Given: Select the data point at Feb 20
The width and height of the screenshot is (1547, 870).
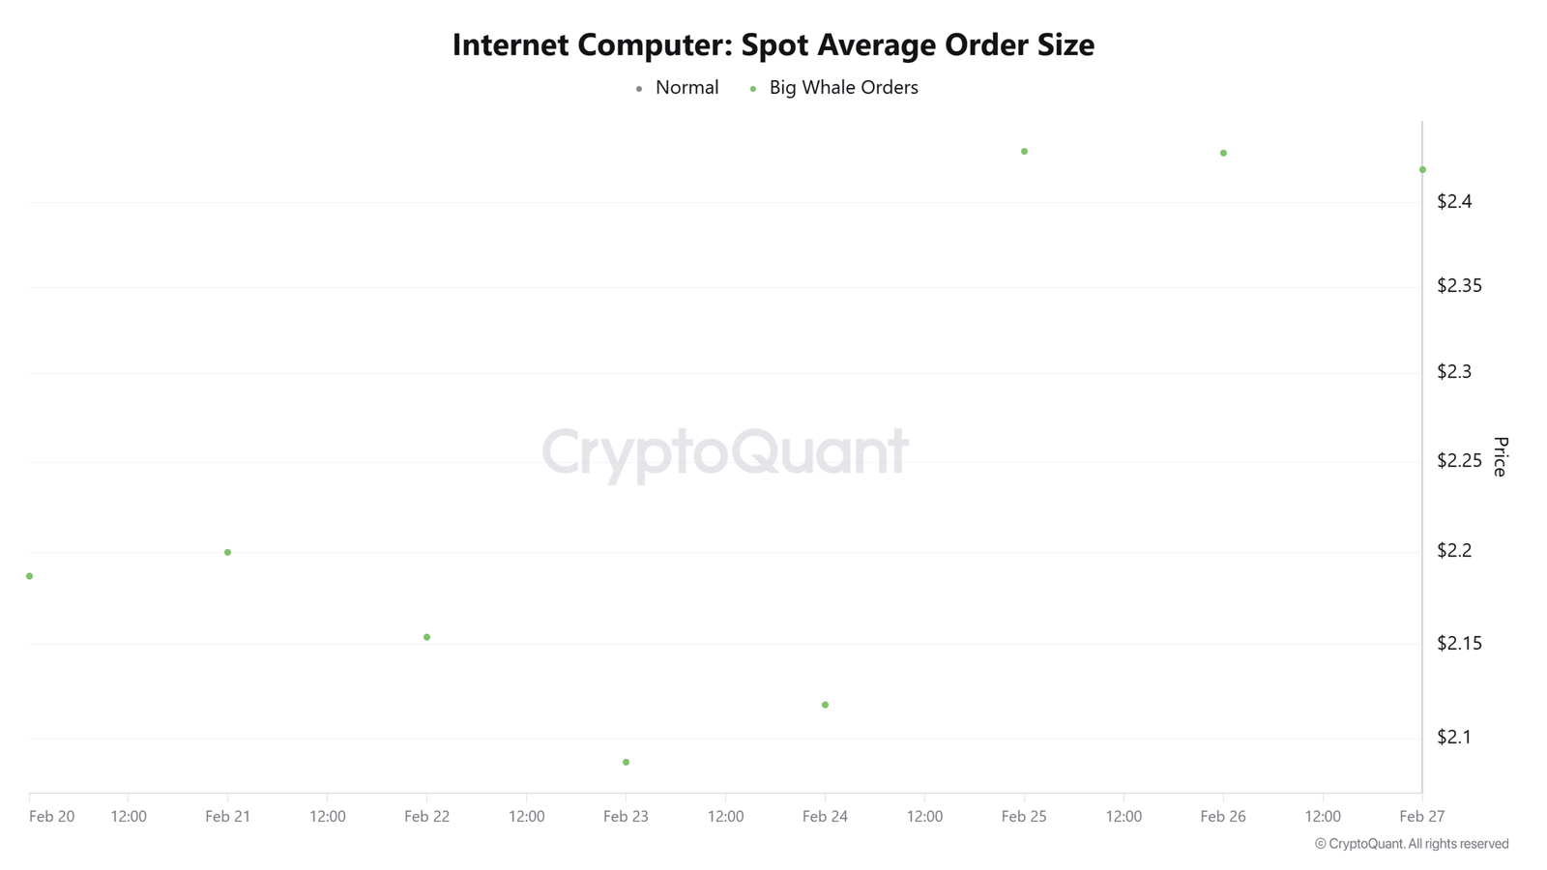Looking at the screenshot, I should (x=30, y=576).
